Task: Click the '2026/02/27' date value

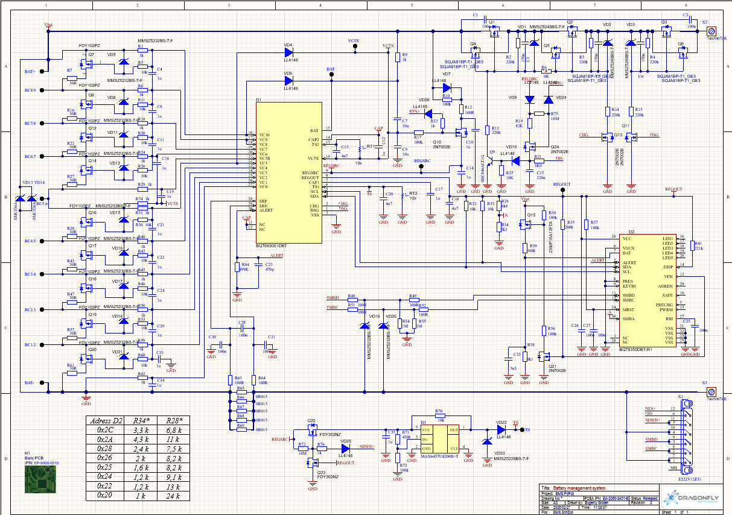Action: 561,507
